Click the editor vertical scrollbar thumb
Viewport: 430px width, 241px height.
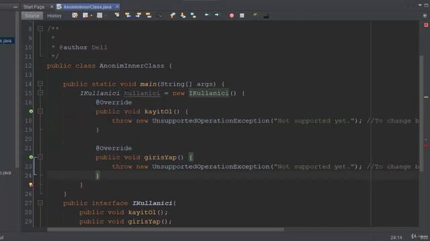point(421,113)
